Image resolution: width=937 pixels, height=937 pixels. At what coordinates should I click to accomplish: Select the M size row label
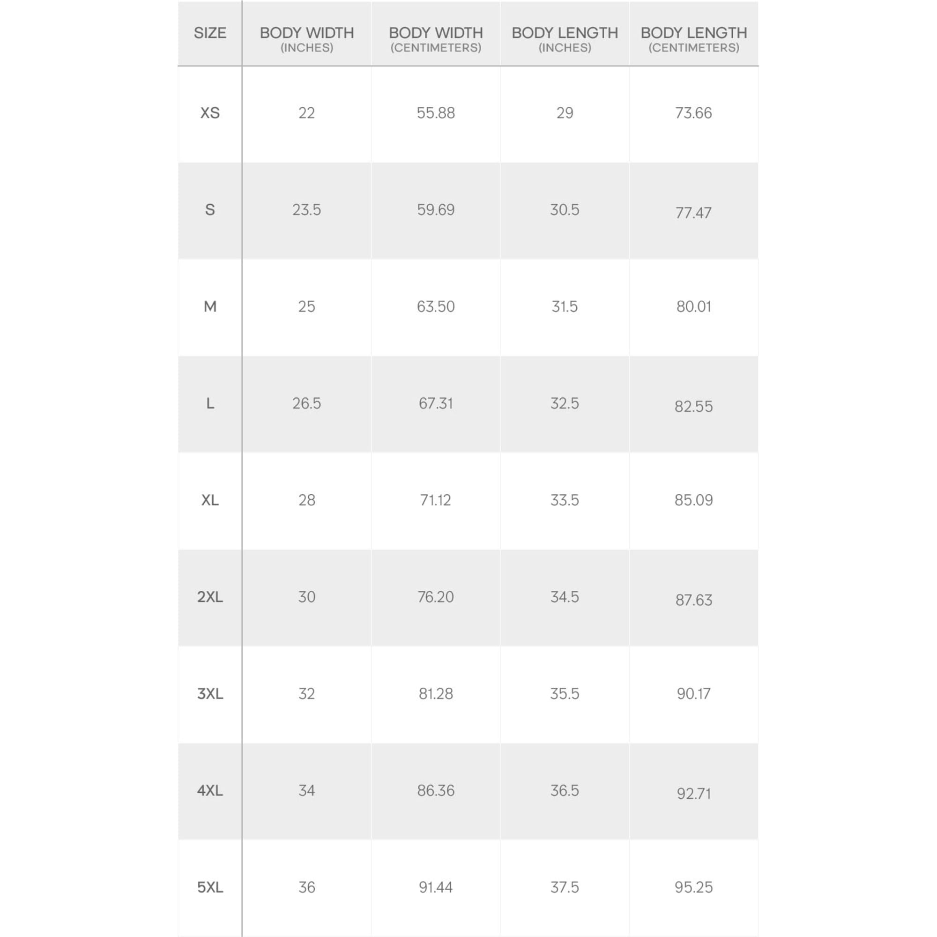tap(210, 306)
